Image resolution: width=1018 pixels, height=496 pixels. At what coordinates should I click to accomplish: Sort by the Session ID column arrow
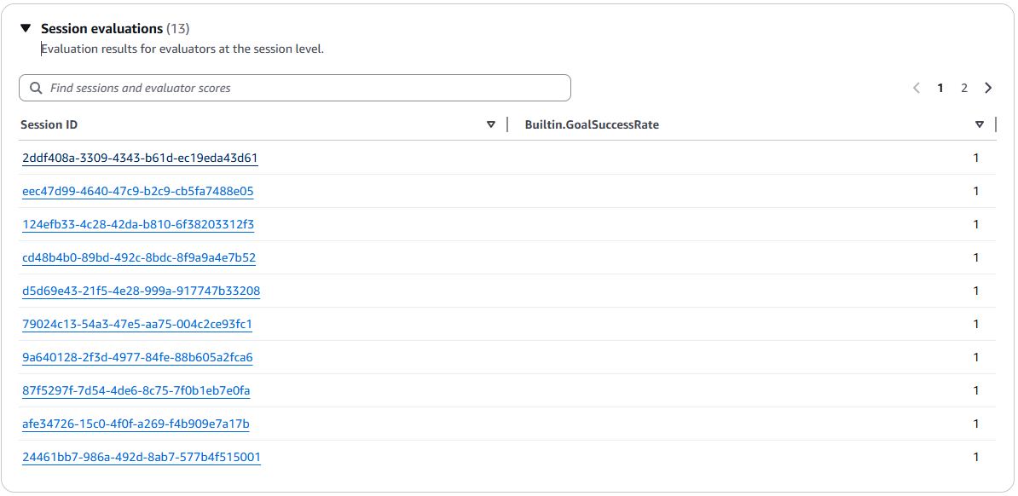pyautogui.click(x=491, y=124)
